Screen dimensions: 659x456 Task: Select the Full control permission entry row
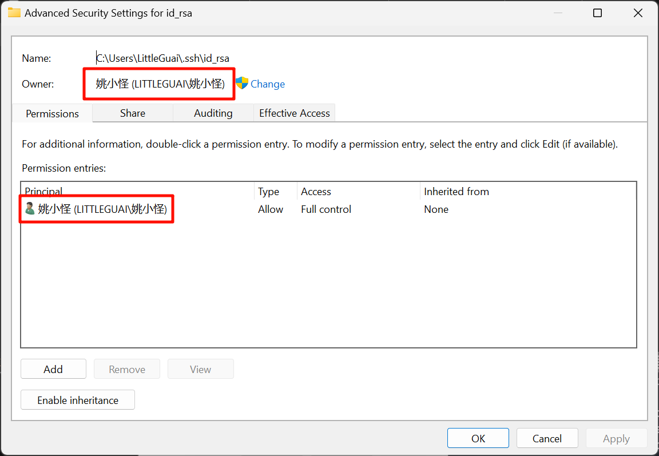pos(326,209)
